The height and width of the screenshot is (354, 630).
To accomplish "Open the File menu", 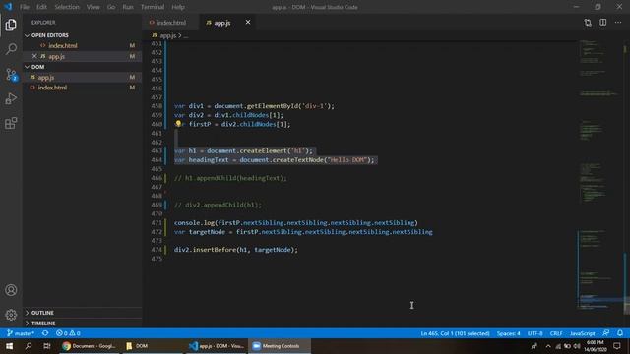I will click(x=25, y=7).
